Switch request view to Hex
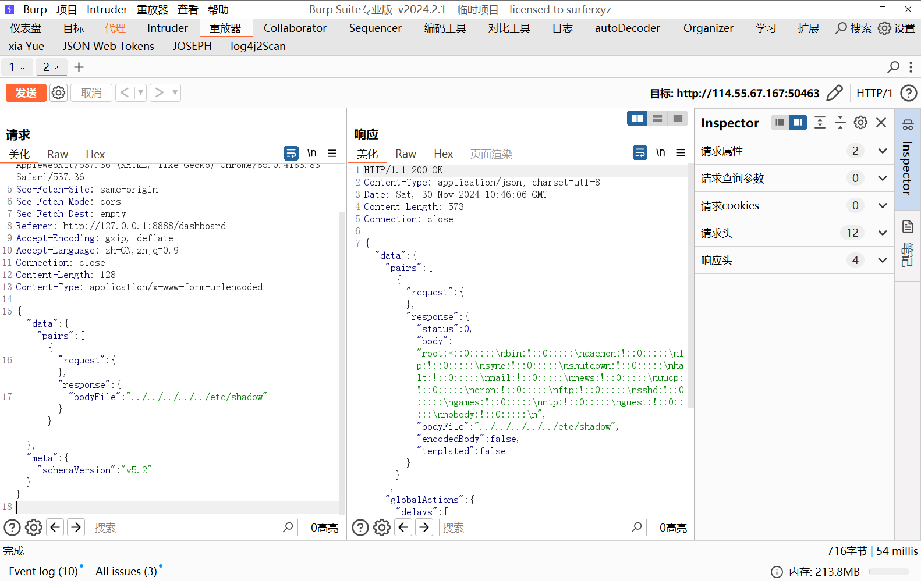 (95, 154)
